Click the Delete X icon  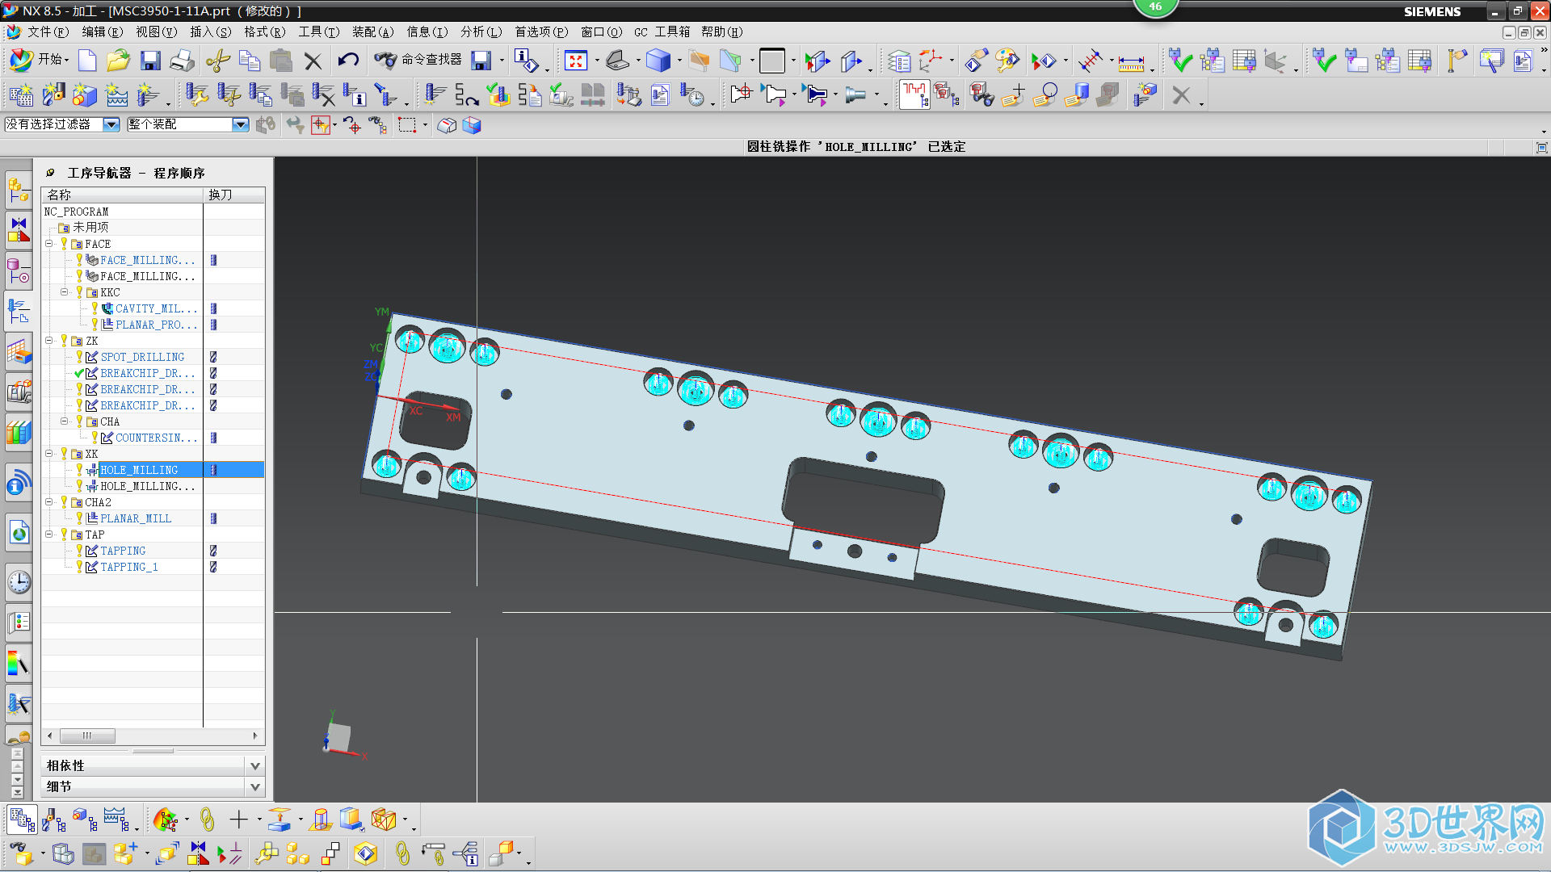tap(313, 61)
